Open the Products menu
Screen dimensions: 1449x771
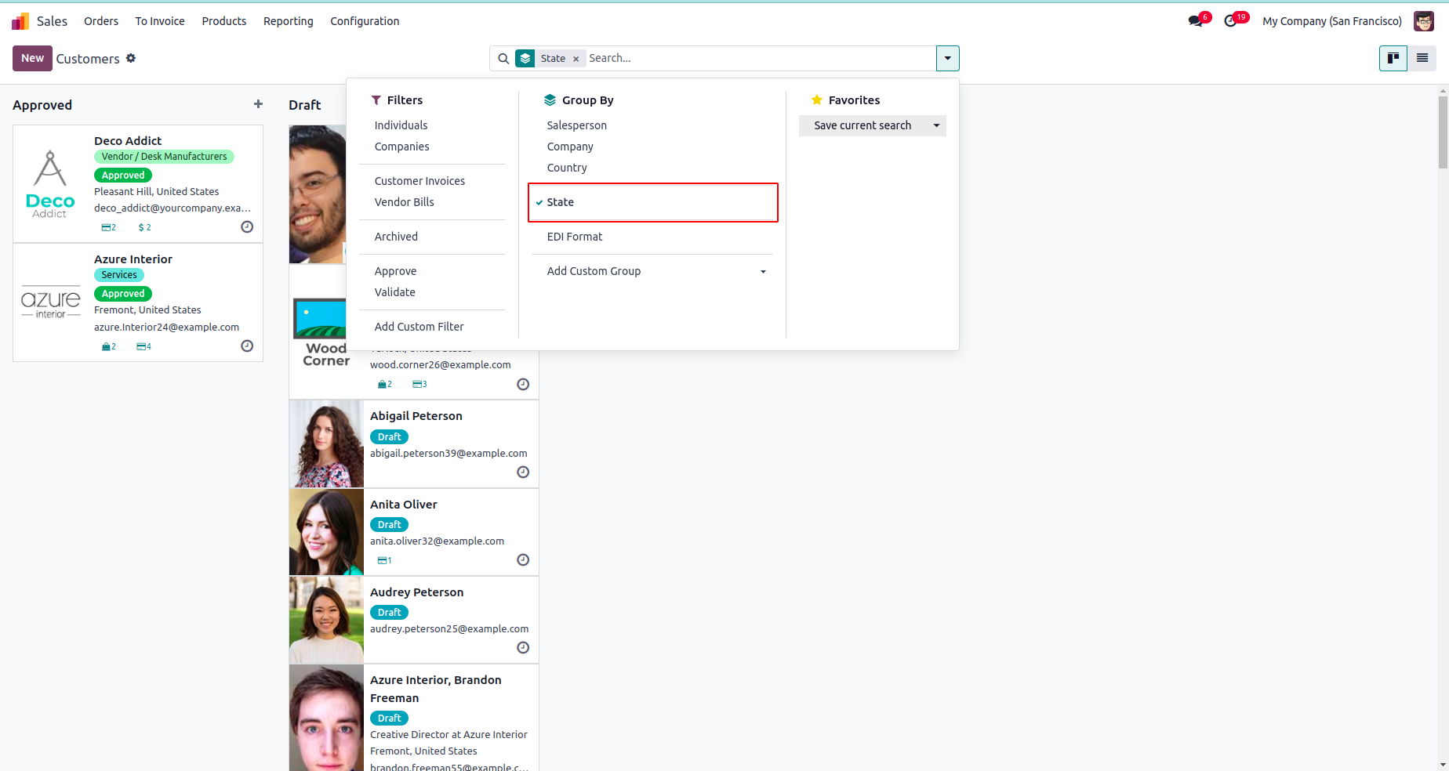[224, 21]
